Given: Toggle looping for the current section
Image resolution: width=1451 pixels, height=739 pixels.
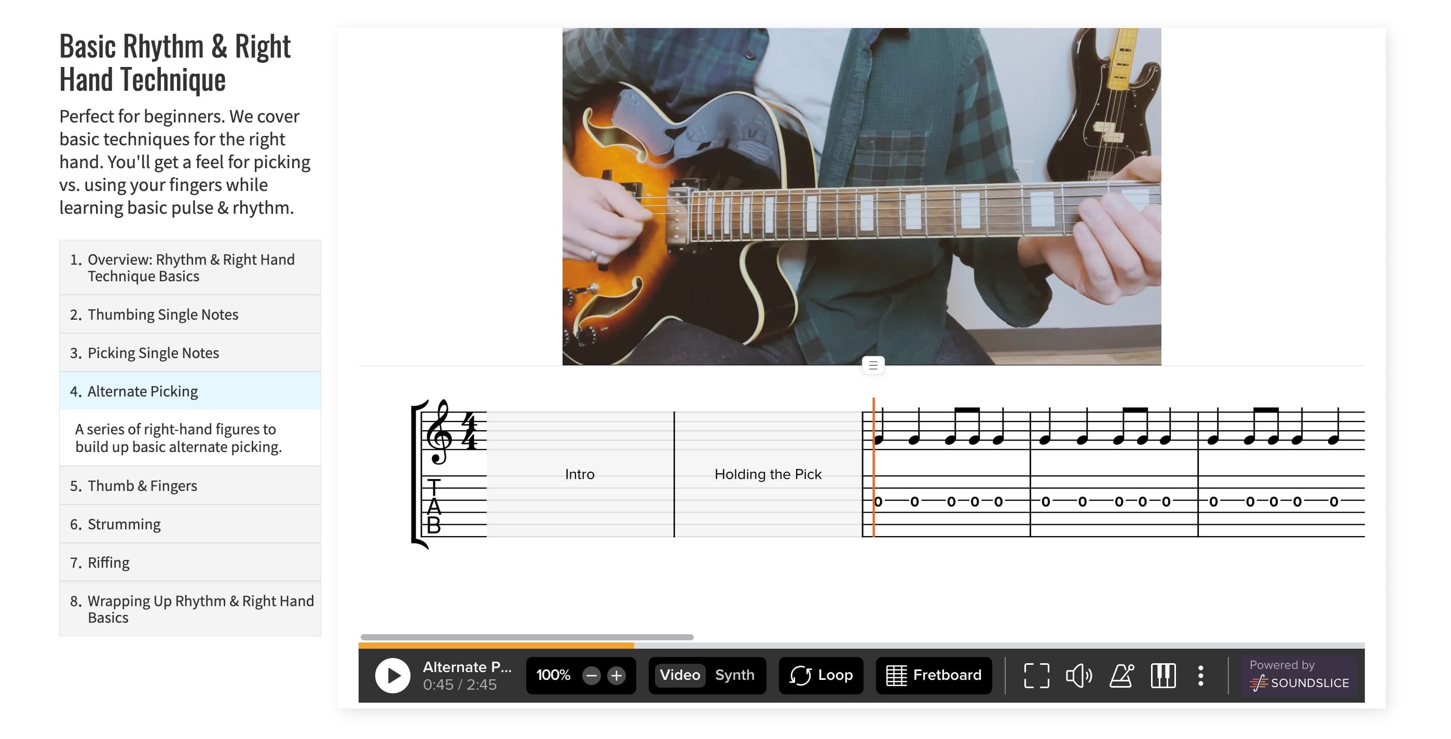Looking at the screenshot, I should 820,675.
